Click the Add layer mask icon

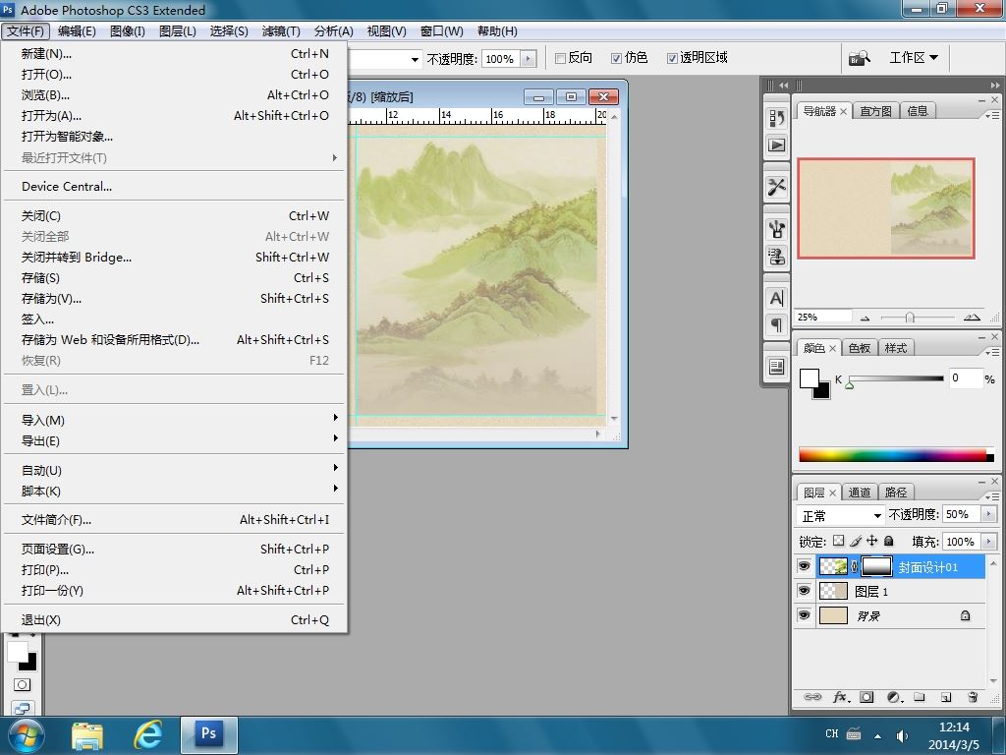point(866,697)
